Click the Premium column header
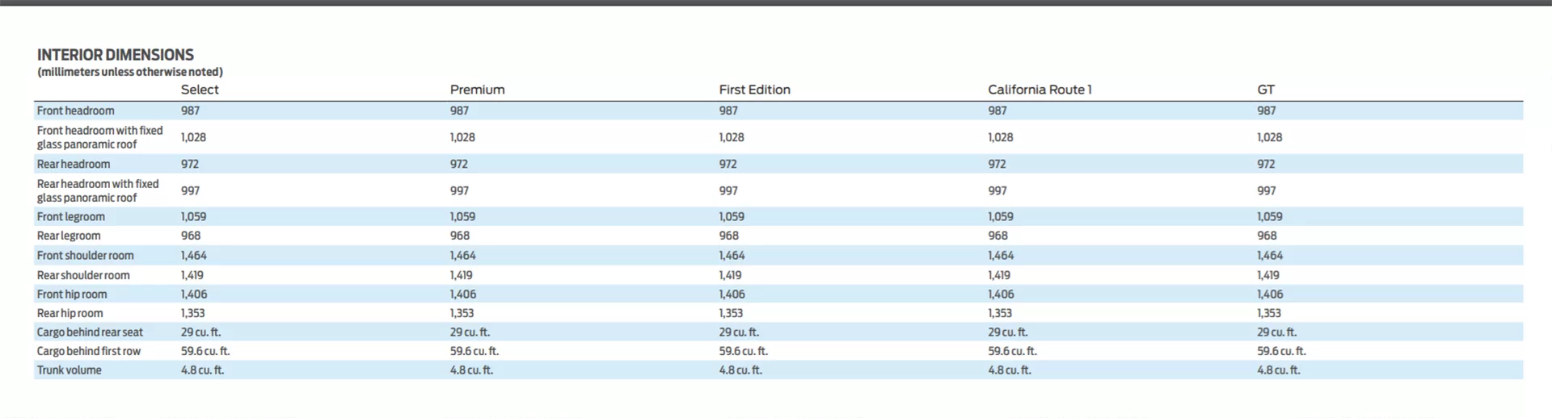The height and width of the screenshot is (418, 1552). point(477,90)
